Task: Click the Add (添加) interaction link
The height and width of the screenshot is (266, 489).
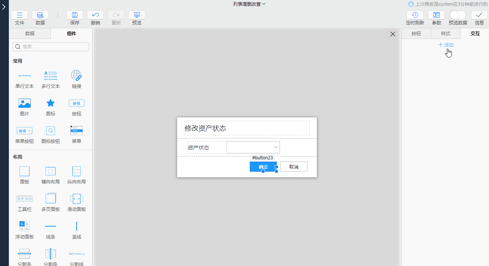Action: (446, 45)
